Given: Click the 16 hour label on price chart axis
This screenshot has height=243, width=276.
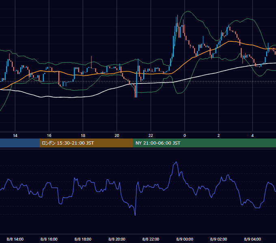Looking at the screenshot, I should (x=49, y=136).
